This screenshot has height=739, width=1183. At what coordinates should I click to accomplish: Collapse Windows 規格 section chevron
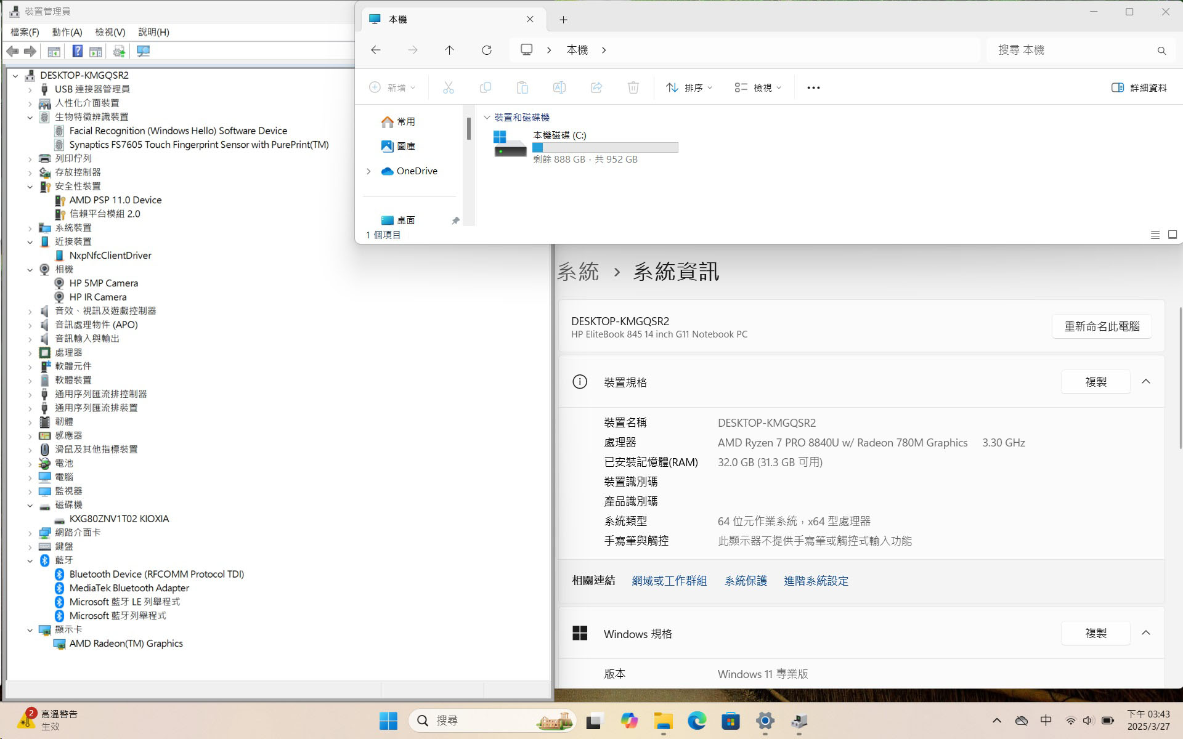click(1146, 633)
